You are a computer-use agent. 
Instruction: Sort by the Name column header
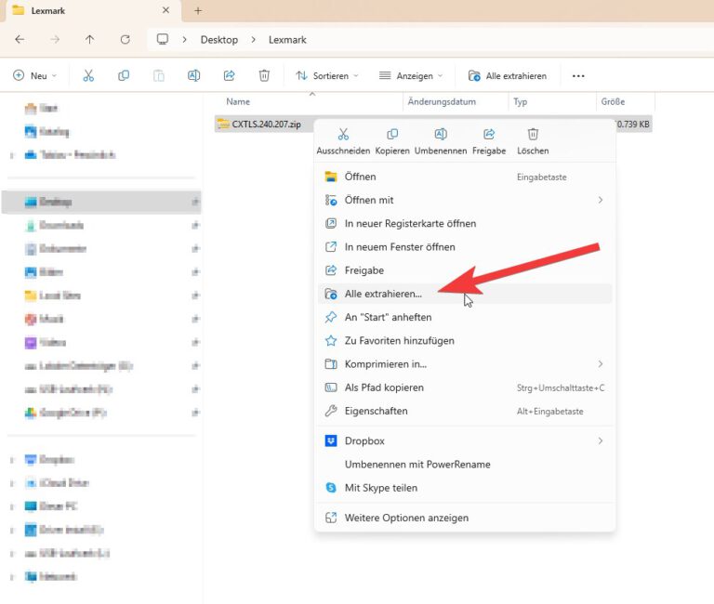pos(238,101)
